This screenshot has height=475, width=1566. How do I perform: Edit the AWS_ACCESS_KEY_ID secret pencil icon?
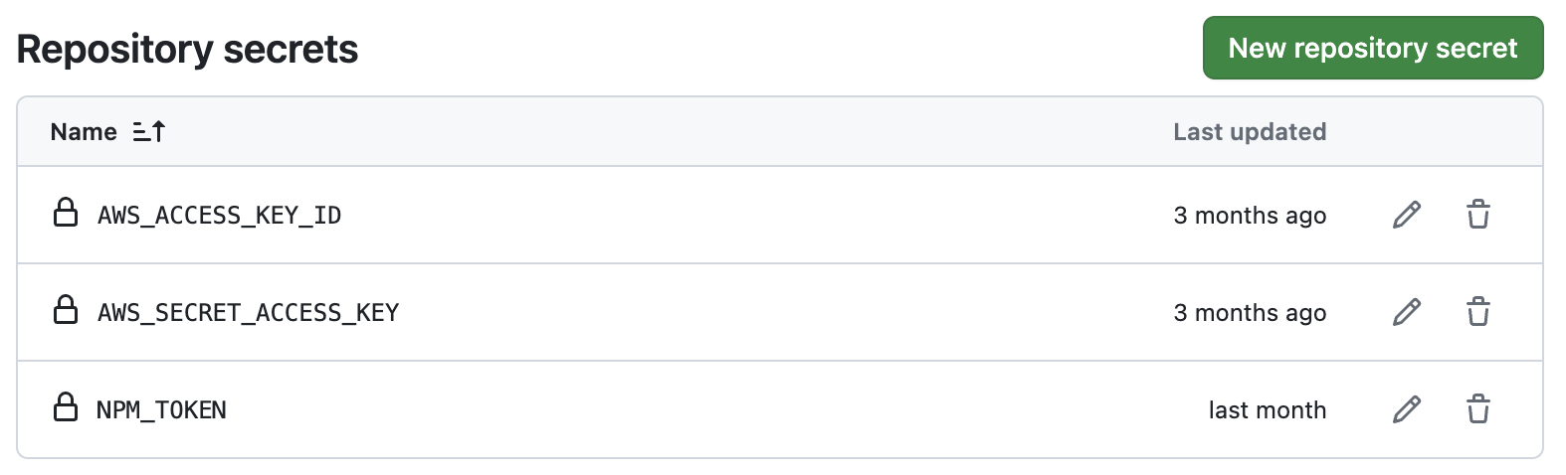[1406, 215]
